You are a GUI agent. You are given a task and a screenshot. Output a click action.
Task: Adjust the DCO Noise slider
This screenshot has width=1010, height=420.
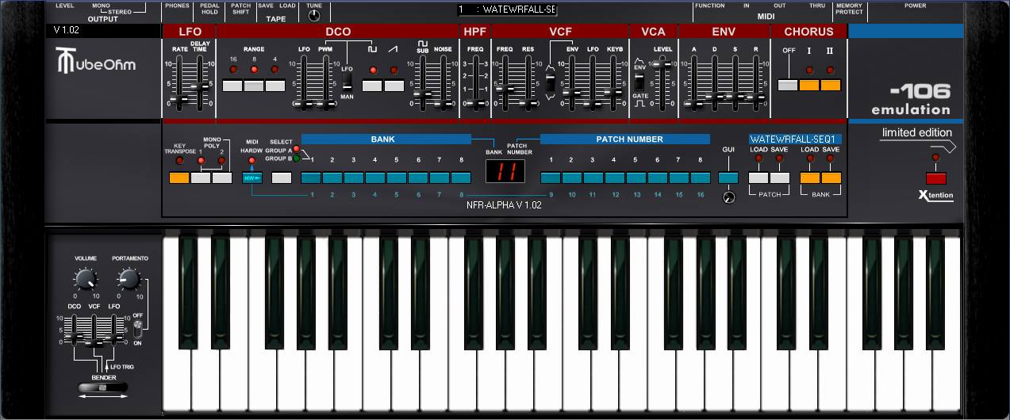(x=444, y=103)
